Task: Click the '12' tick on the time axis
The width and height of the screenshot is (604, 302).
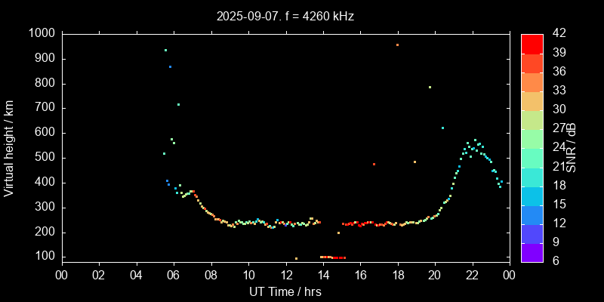Action: pyautogui.click(x=285, y=275)
